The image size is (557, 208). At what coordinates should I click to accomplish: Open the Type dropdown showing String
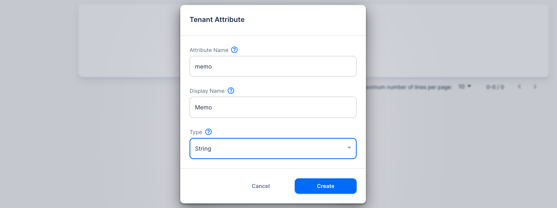point(273,148)
